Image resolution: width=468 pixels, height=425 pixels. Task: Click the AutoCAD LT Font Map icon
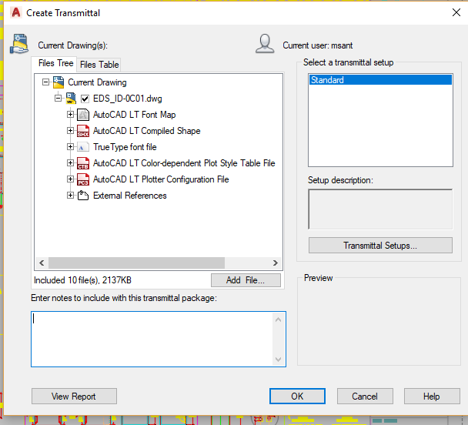tap(83, 115)
